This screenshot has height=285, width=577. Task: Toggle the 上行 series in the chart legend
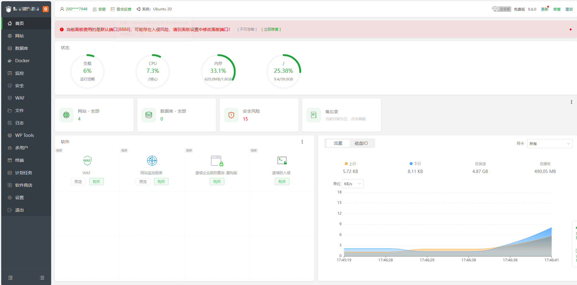pos(350,164)
